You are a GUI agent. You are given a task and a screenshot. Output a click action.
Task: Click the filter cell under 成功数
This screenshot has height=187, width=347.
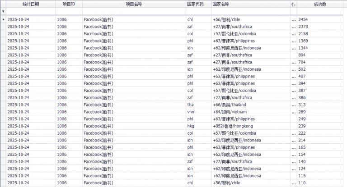point(320,11)
